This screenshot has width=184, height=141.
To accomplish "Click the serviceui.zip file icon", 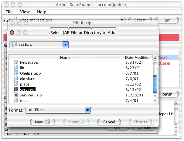I will coord(16,95).
